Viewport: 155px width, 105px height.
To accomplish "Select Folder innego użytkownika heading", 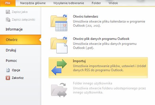I will click(x=93, y=83).
